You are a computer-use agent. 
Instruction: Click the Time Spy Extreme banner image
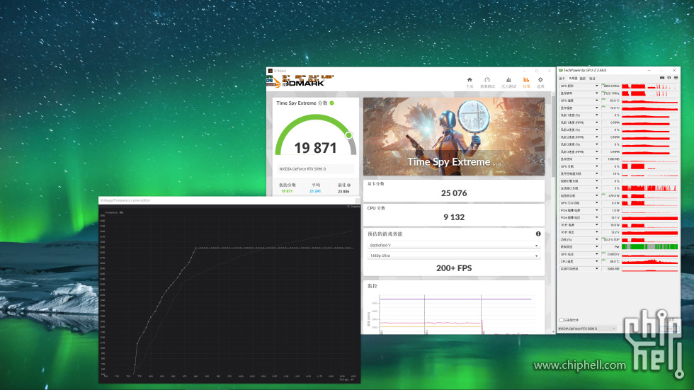454,136
